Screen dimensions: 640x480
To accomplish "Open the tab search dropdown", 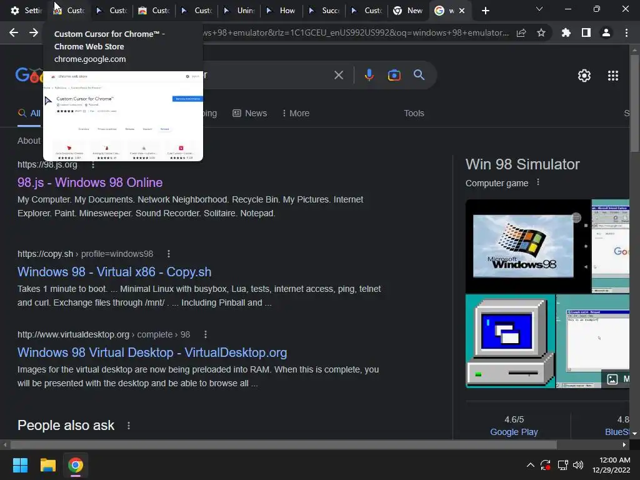I will click(x=539, y=9).
